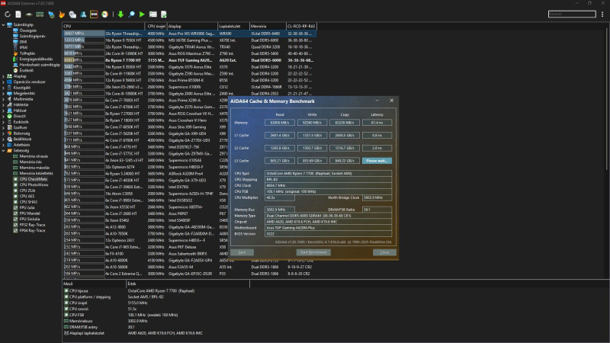The image size is (610, 343).
Task: Click the disk benchmark toolbar icon
Action: pyautogui.click(x=29, y=14)
